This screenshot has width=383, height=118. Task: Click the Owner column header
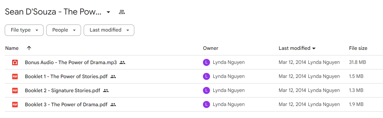pos(210,48)
